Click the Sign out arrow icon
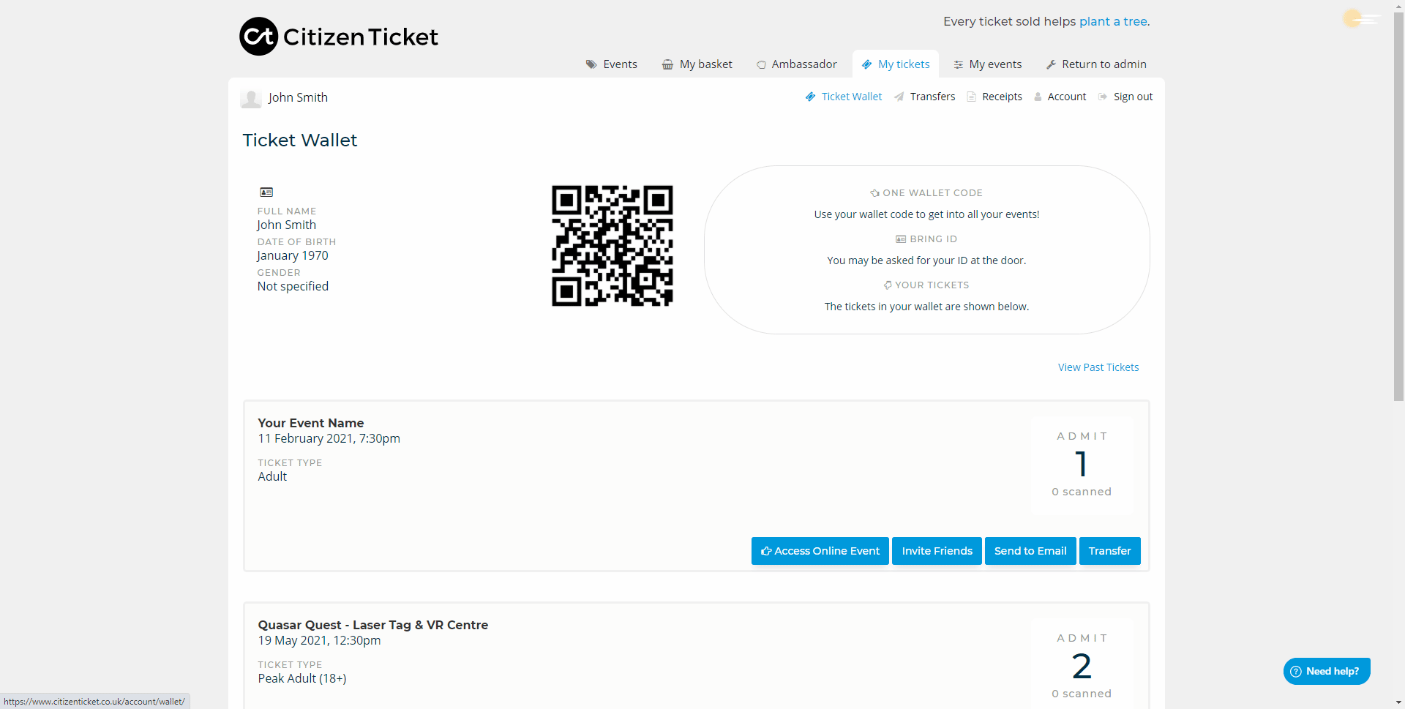Screen dimensions: 1405x709 point(1103,97)
